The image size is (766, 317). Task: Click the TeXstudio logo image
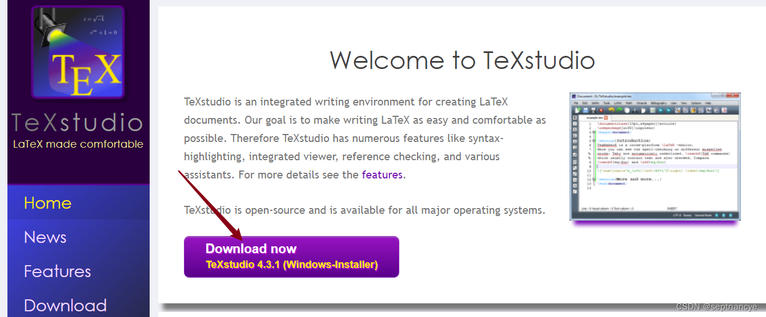78,53
